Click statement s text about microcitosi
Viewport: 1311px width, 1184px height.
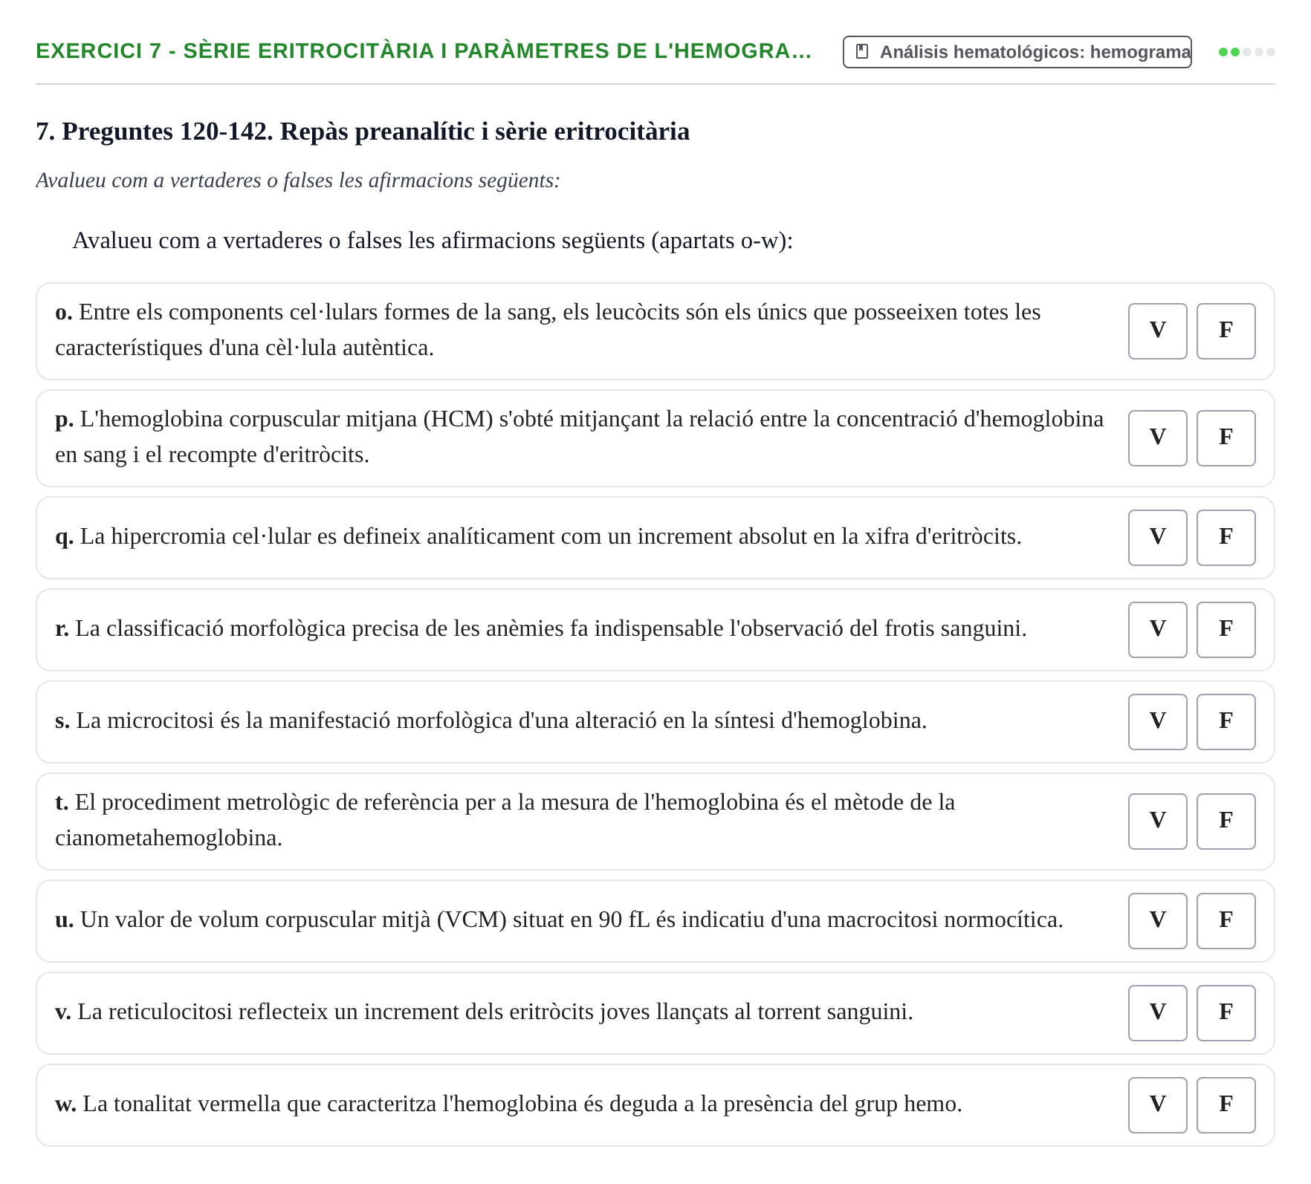[x=491, y=721]
